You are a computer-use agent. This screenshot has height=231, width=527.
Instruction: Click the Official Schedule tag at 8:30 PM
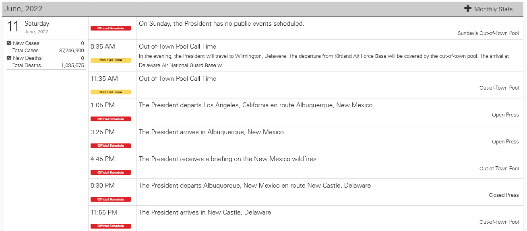click(111, 199)
